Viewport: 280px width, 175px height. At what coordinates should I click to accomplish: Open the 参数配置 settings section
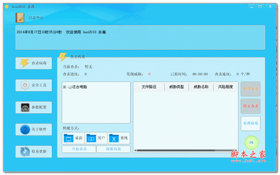tap(34, 108)
